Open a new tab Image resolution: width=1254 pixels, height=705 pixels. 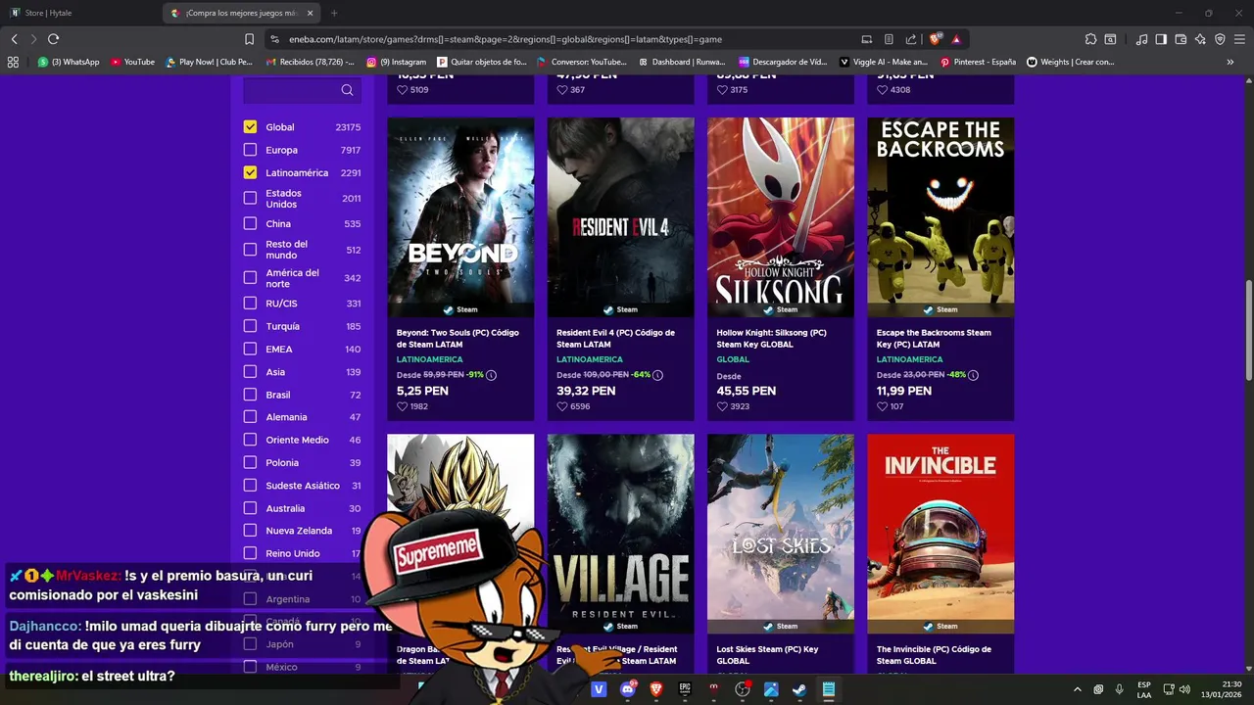click(334, 13)
